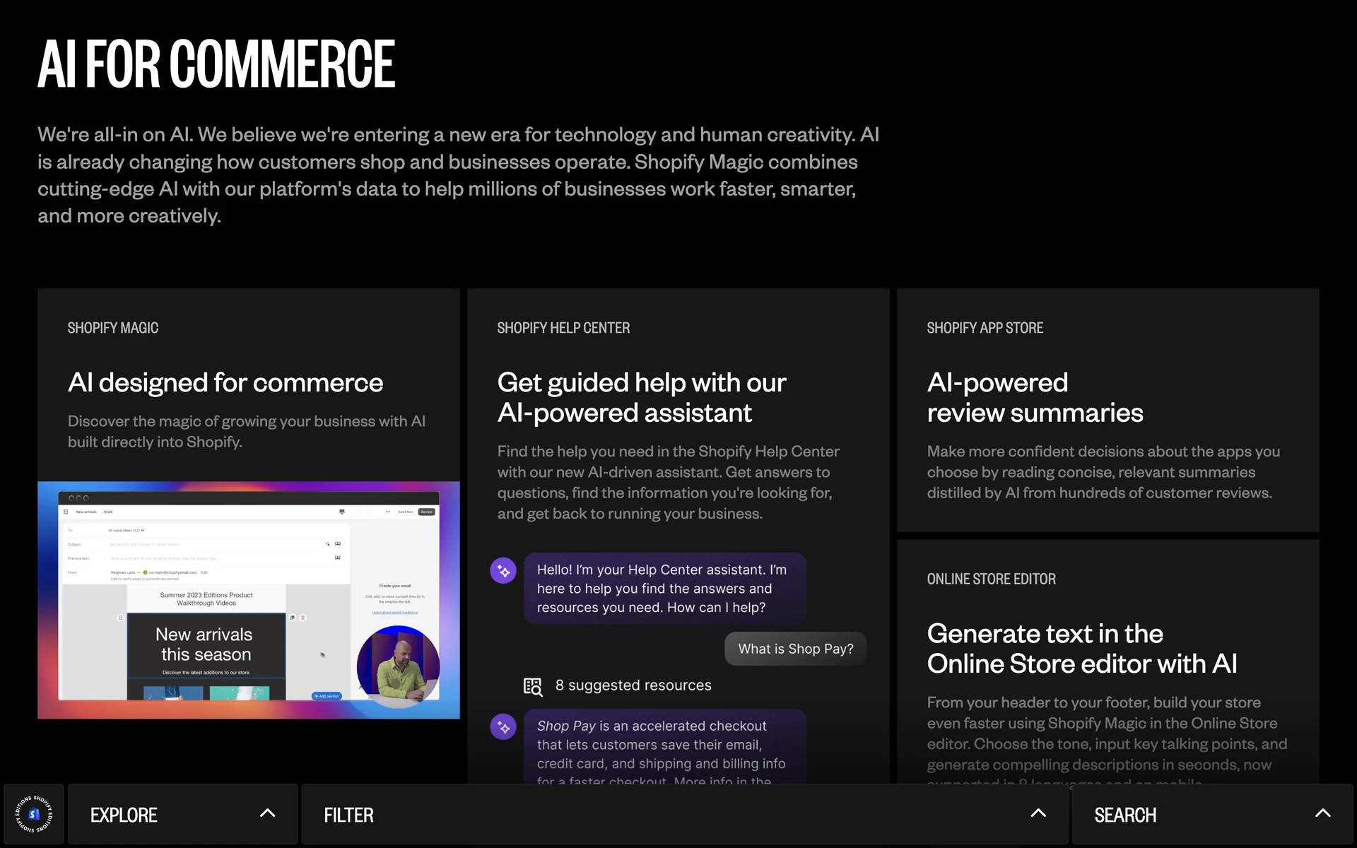Expand the Search panel chevron
Screen dimensions: 1357x848
point(1322,813)
